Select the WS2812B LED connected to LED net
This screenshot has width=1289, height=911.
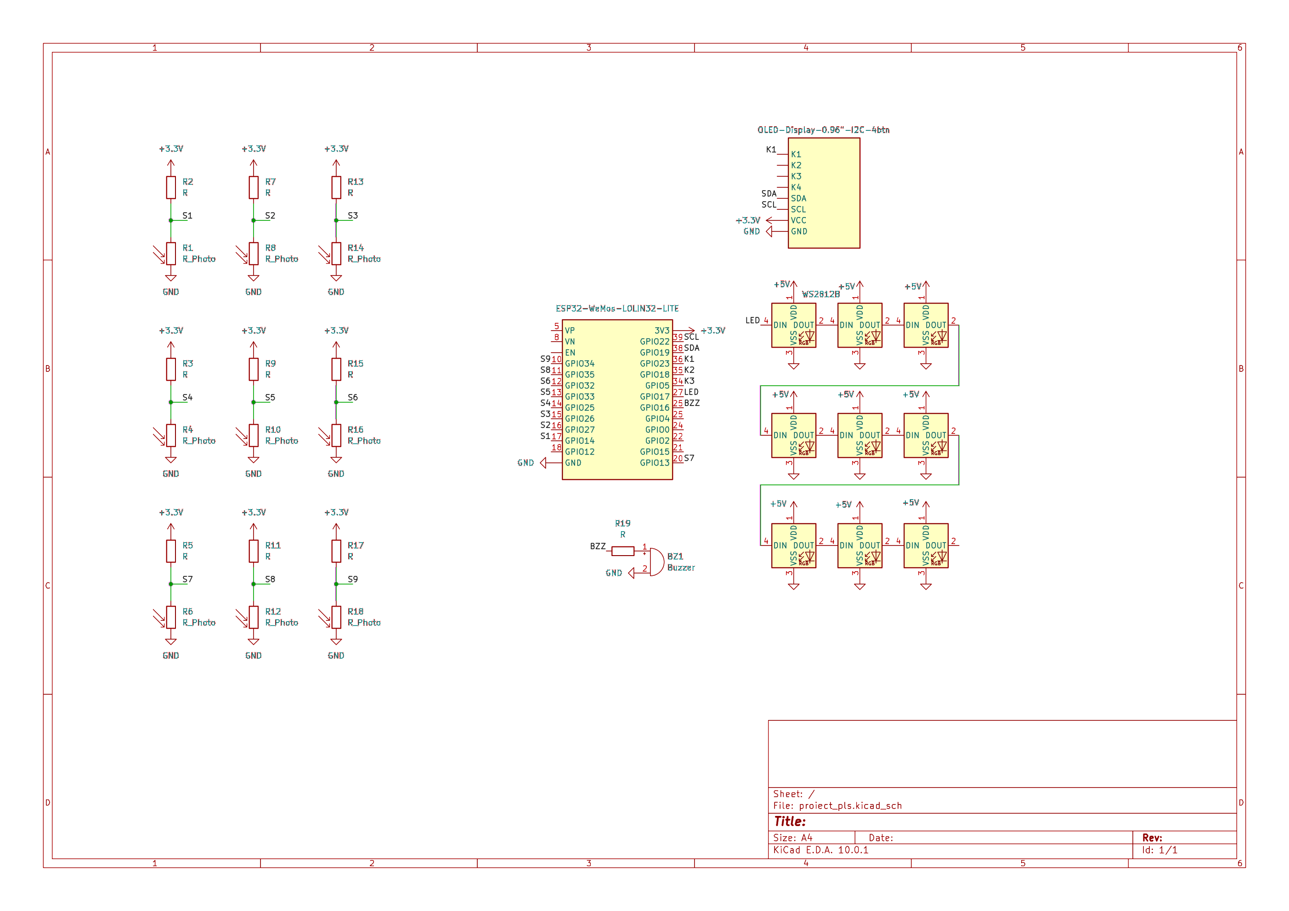point(793,326)
